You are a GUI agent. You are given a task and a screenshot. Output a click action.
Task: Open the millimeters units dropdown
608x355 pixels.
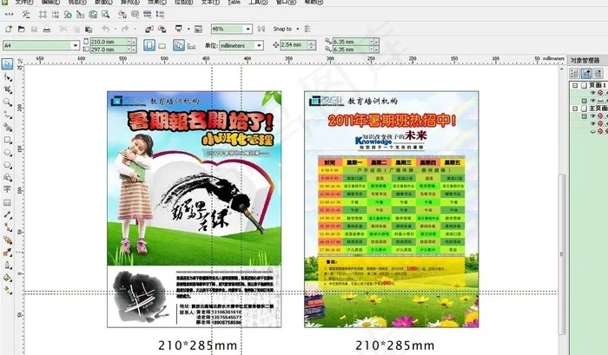pos(256,44)
